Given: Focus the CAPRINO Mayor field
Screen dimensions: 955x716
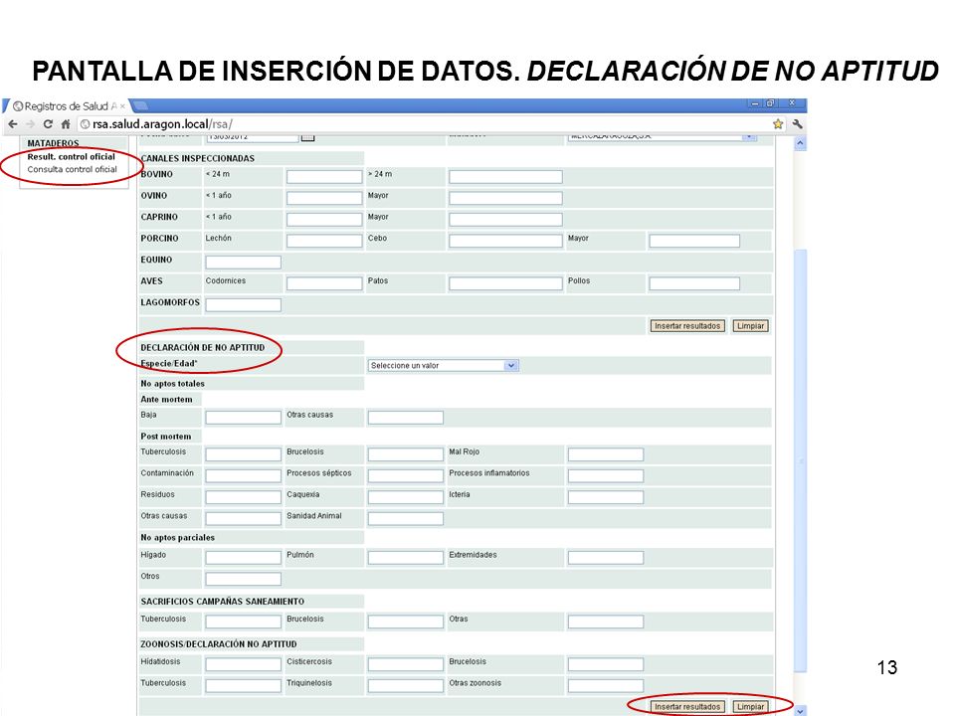Looking at the screenshot, I should click(505, 219).
